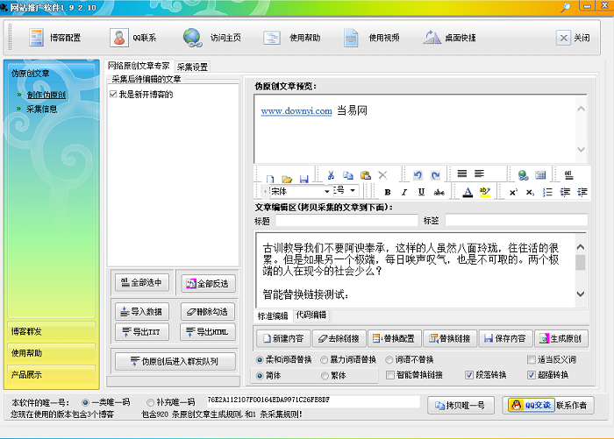614x439 pixels.
Task: Switch to the 代码编辑 tab
Action: 311,315
